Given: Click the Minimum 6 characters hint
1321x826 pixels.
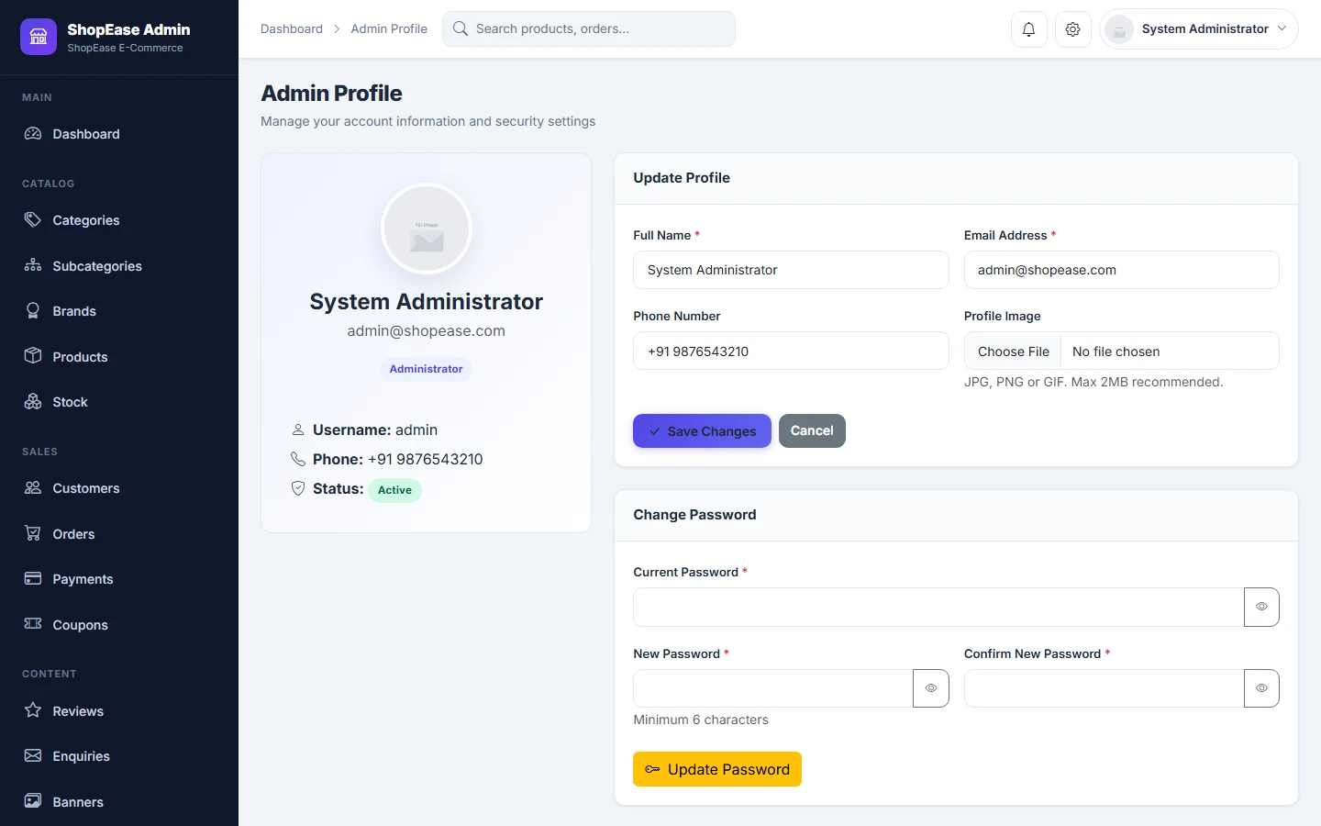Looking at the screenshot, I should pos(701,720).
